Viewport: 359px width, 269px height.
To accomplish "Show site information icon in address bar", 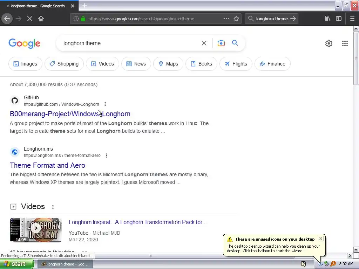I will (76, 19).
